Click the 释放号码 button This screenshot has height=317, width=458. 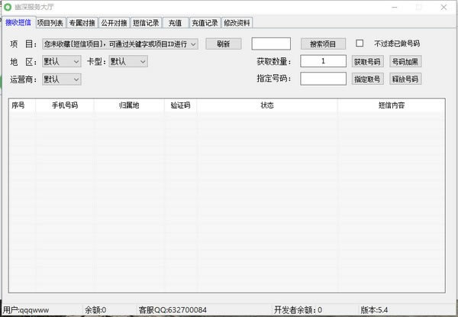coord(405,79)
